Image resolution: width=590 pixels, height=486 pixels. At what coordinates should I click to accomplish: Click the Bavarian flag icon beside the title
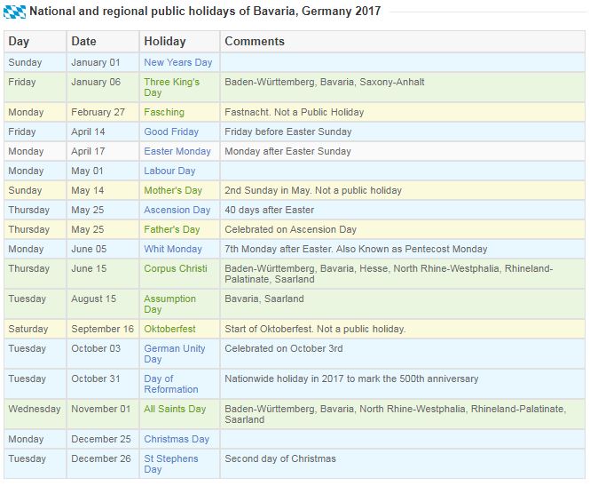point(15,12)
